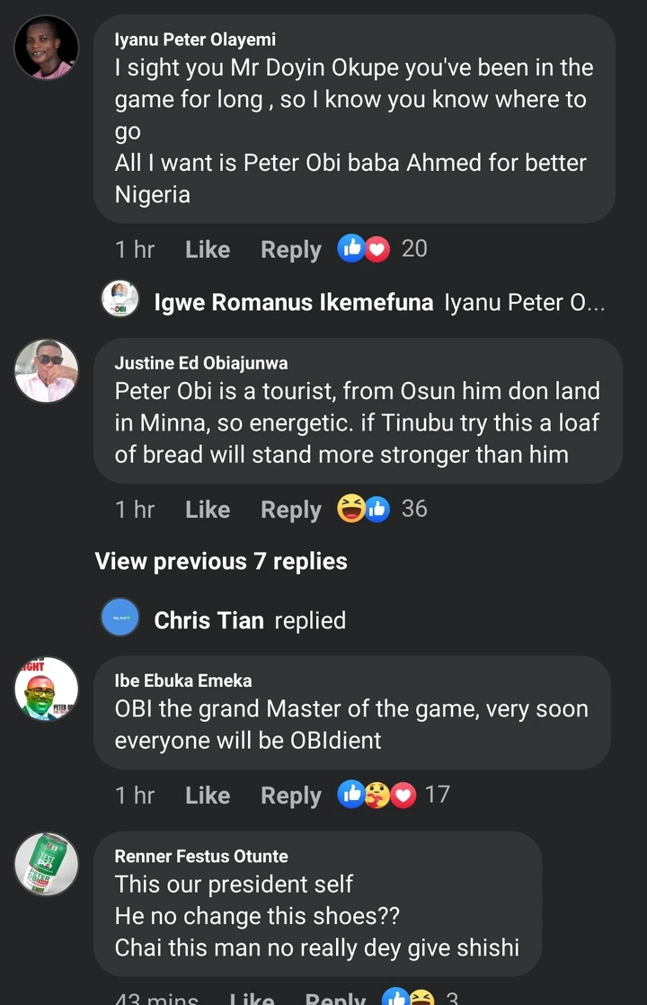Open Iyanu Peter Olayemi's profile picture

click(47, 48)
